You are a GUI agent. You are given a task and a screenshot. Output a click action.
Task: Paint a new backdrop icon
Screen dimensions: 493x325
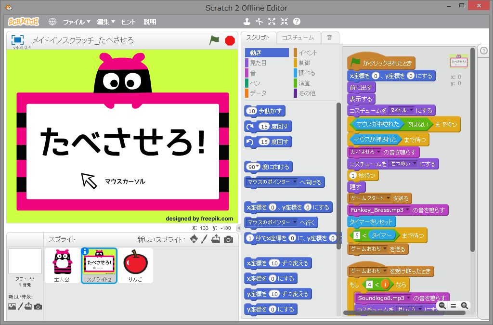(20, 306)
